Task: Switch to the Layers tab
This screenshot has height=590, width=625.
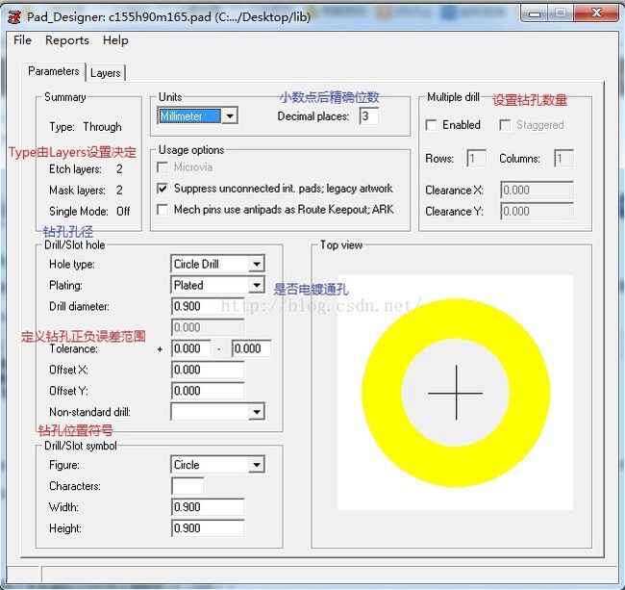Action: [106, 73]
